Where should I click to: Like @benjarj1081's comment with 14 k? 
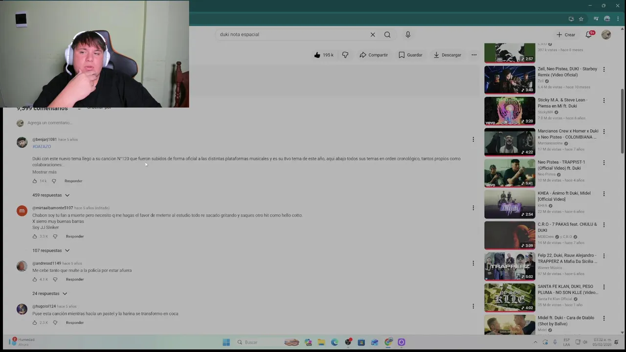[35, 181]
